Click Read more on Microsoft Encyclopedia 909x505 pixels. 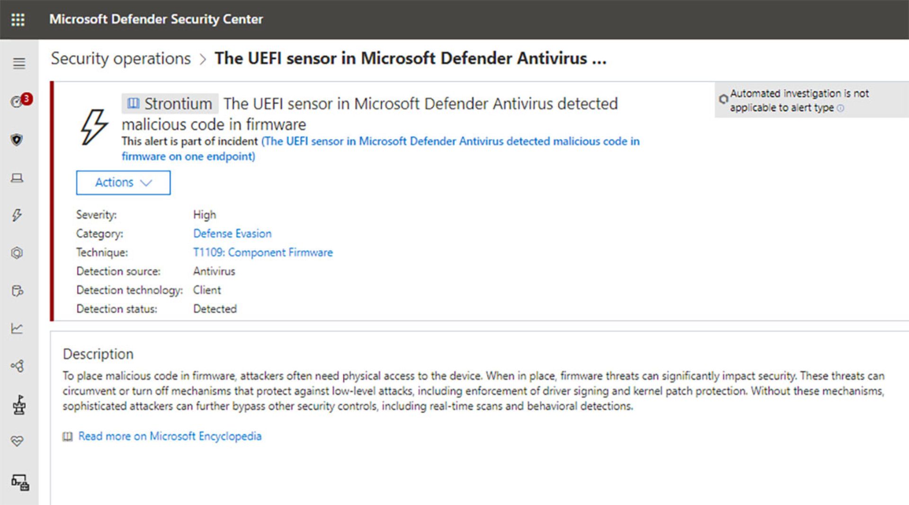[x=169, y=436]
